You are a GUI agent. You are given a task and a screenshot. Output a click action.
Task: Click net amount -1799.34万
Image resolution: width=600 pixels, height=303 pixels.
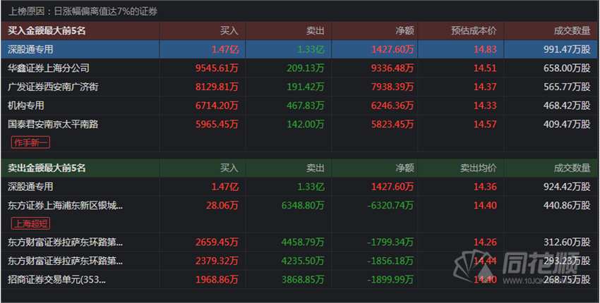[x=390, y=242]
